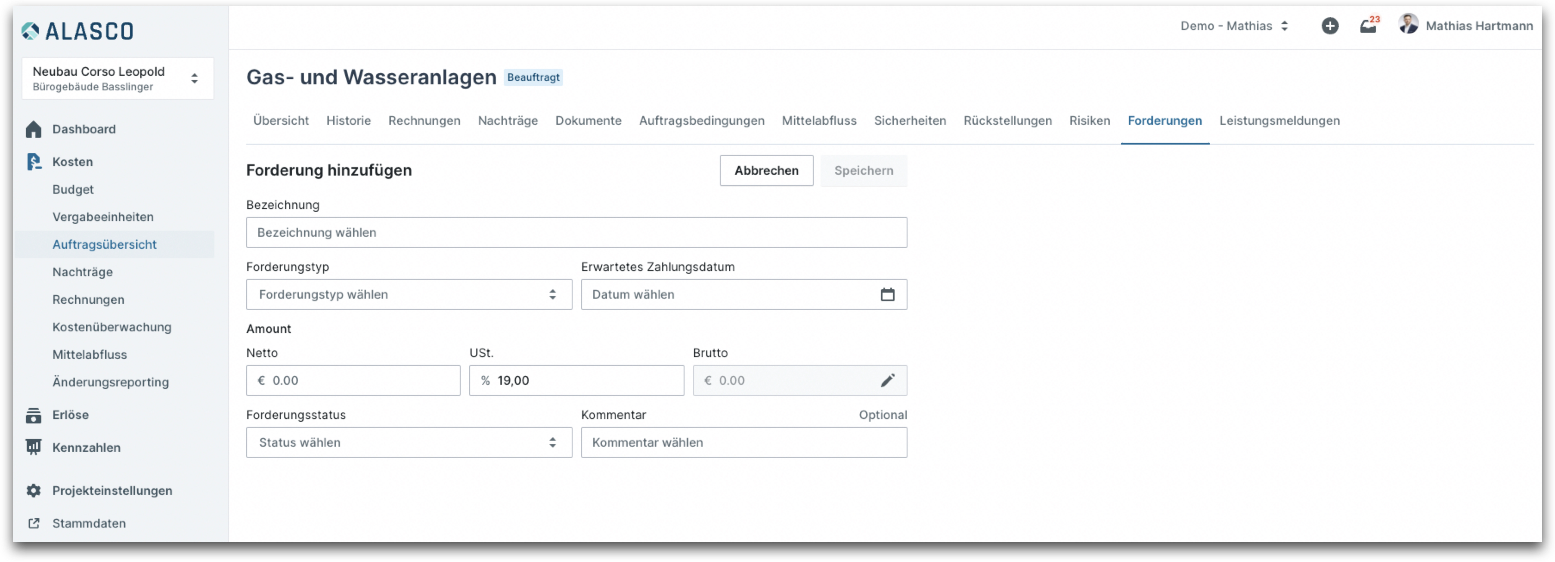The image size is (1555, 562).
Task: Open Vergabeeinheiten in the sidebar
Action: (x=102, y=217)
